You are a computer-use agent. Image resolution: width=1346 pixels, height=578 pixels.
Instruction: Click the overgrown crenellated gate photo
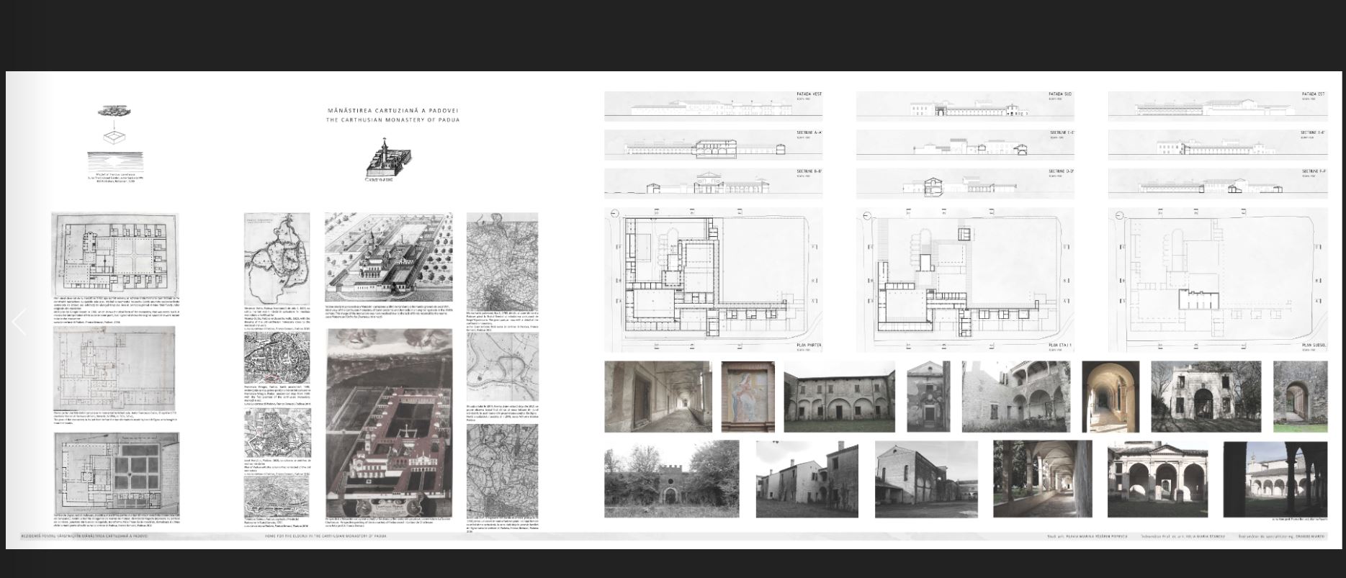coord(671,479)
